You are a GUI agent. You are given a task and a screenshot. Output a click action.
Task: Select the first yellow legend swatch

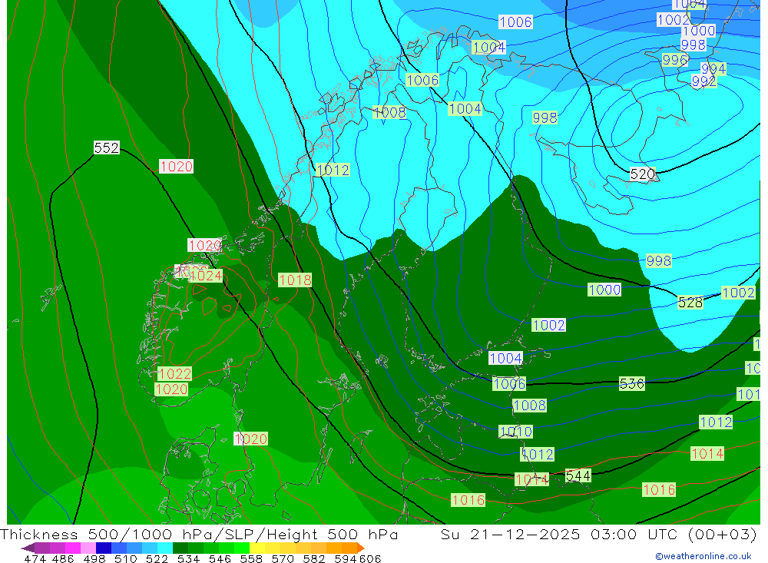[x=257, y=548]
